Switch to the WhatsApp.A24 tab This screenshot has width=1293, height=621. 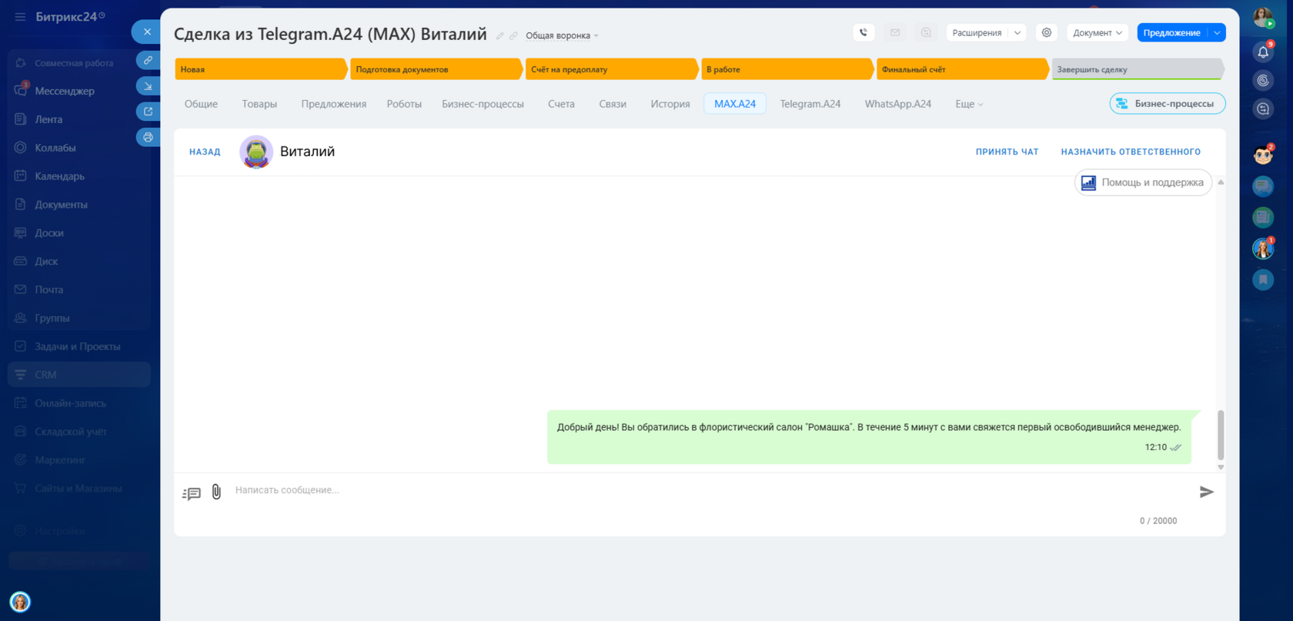coord(898,104)
